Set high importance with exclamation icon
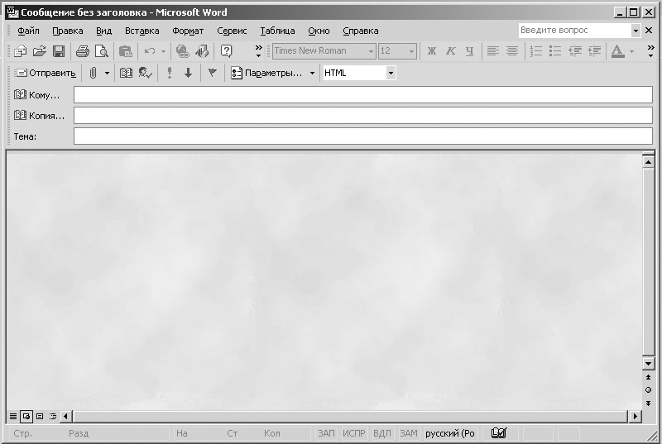The width and height of the screenshot is (662, 444). (170, 73)
